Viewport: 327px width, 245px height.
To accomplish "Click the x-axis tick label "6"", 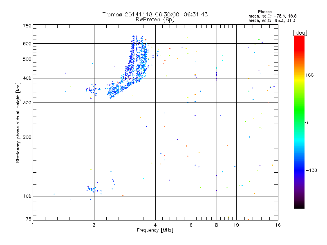I will tap(191, 225).
